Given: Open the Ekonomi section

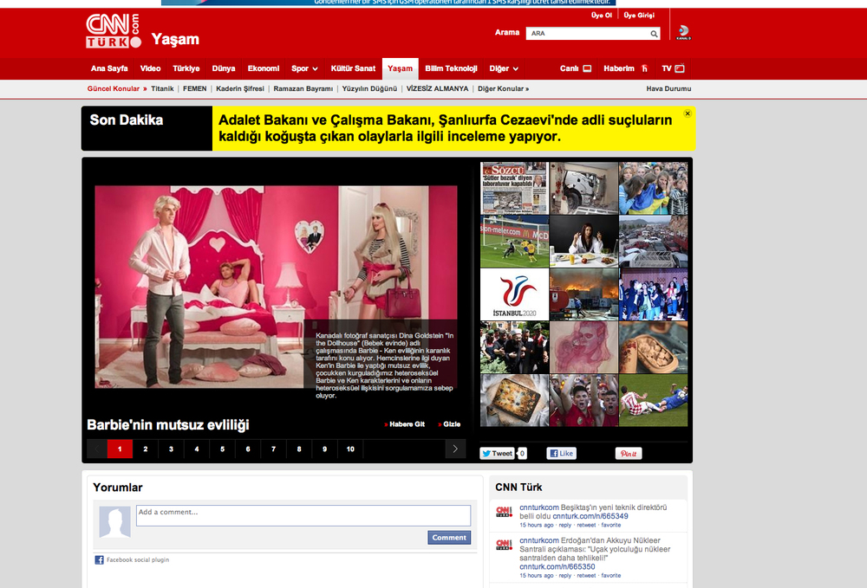Looking at the screenshot, I should click(264, 68).
